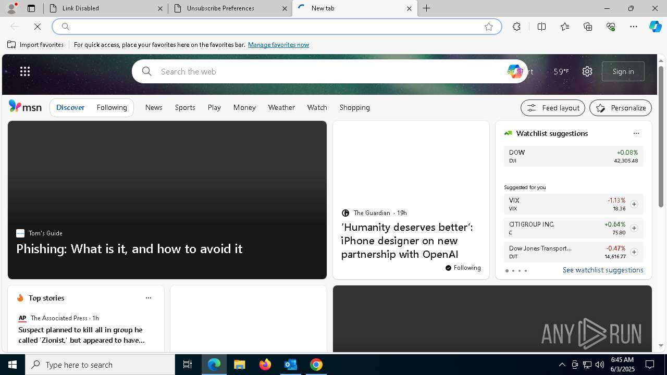Viewport: 667px width, 375px height.
Task: Toggle Following on The Guardian article
Action: click(x=463, y=268)
